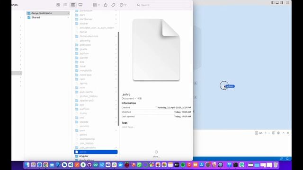
Task: Open the Trash in the Dock
Action: click(x=276, y=165)
